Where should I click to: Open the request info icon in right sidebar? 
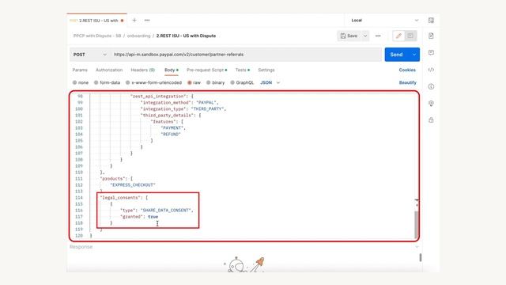pos(431,86)
